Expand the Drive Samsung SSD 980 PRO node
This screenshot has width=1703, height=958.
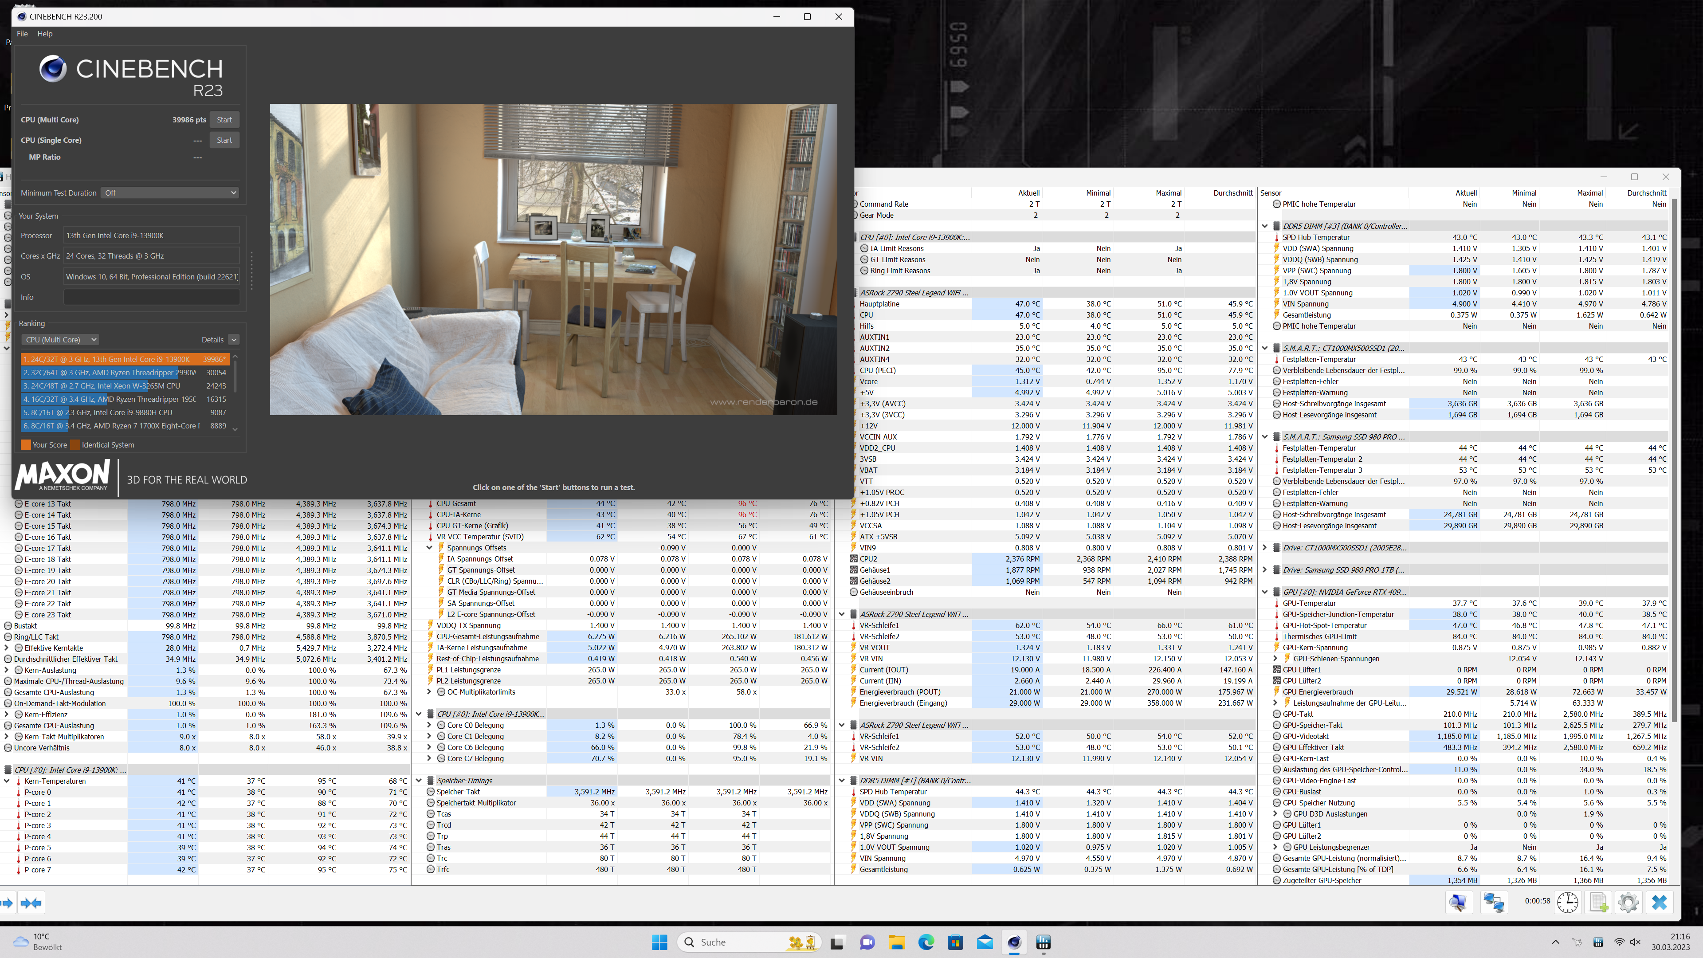coord(1265,570)
